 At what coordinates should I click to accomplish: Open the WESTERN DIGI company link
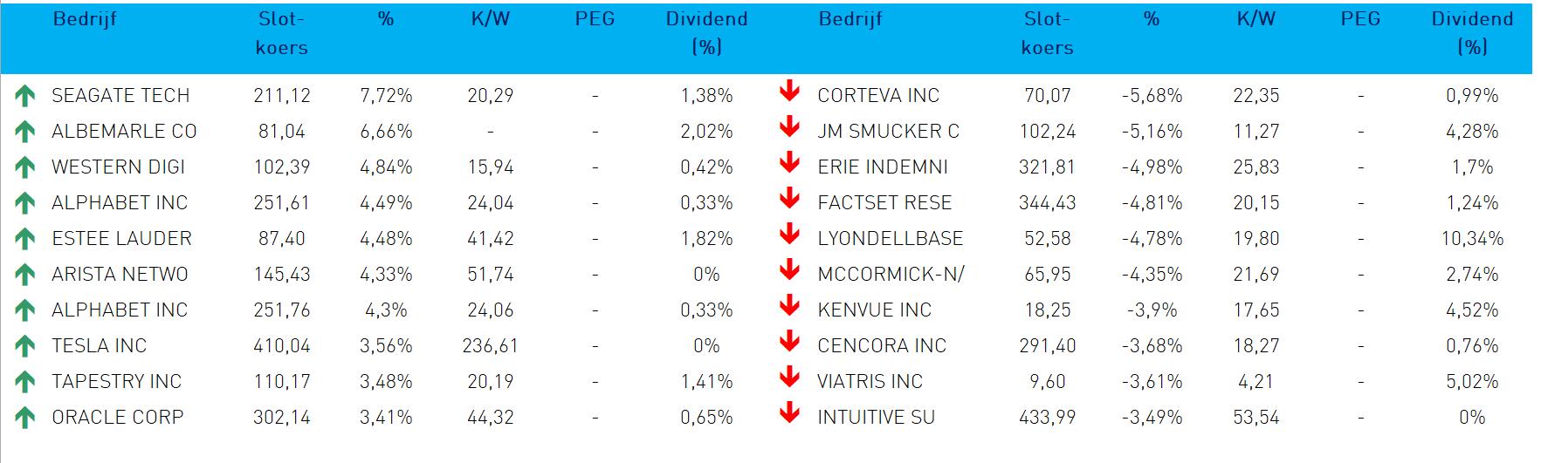pos(118,167)
